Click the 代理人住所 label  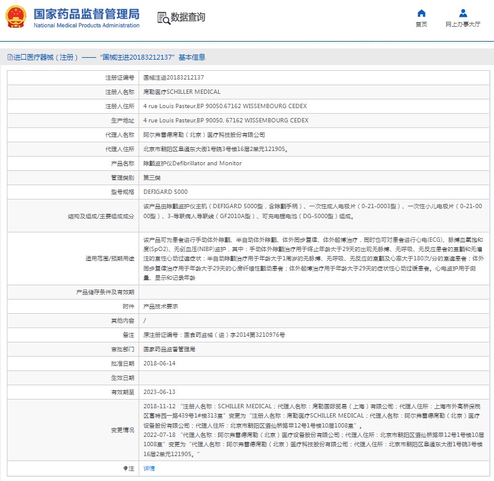(120, 149)
